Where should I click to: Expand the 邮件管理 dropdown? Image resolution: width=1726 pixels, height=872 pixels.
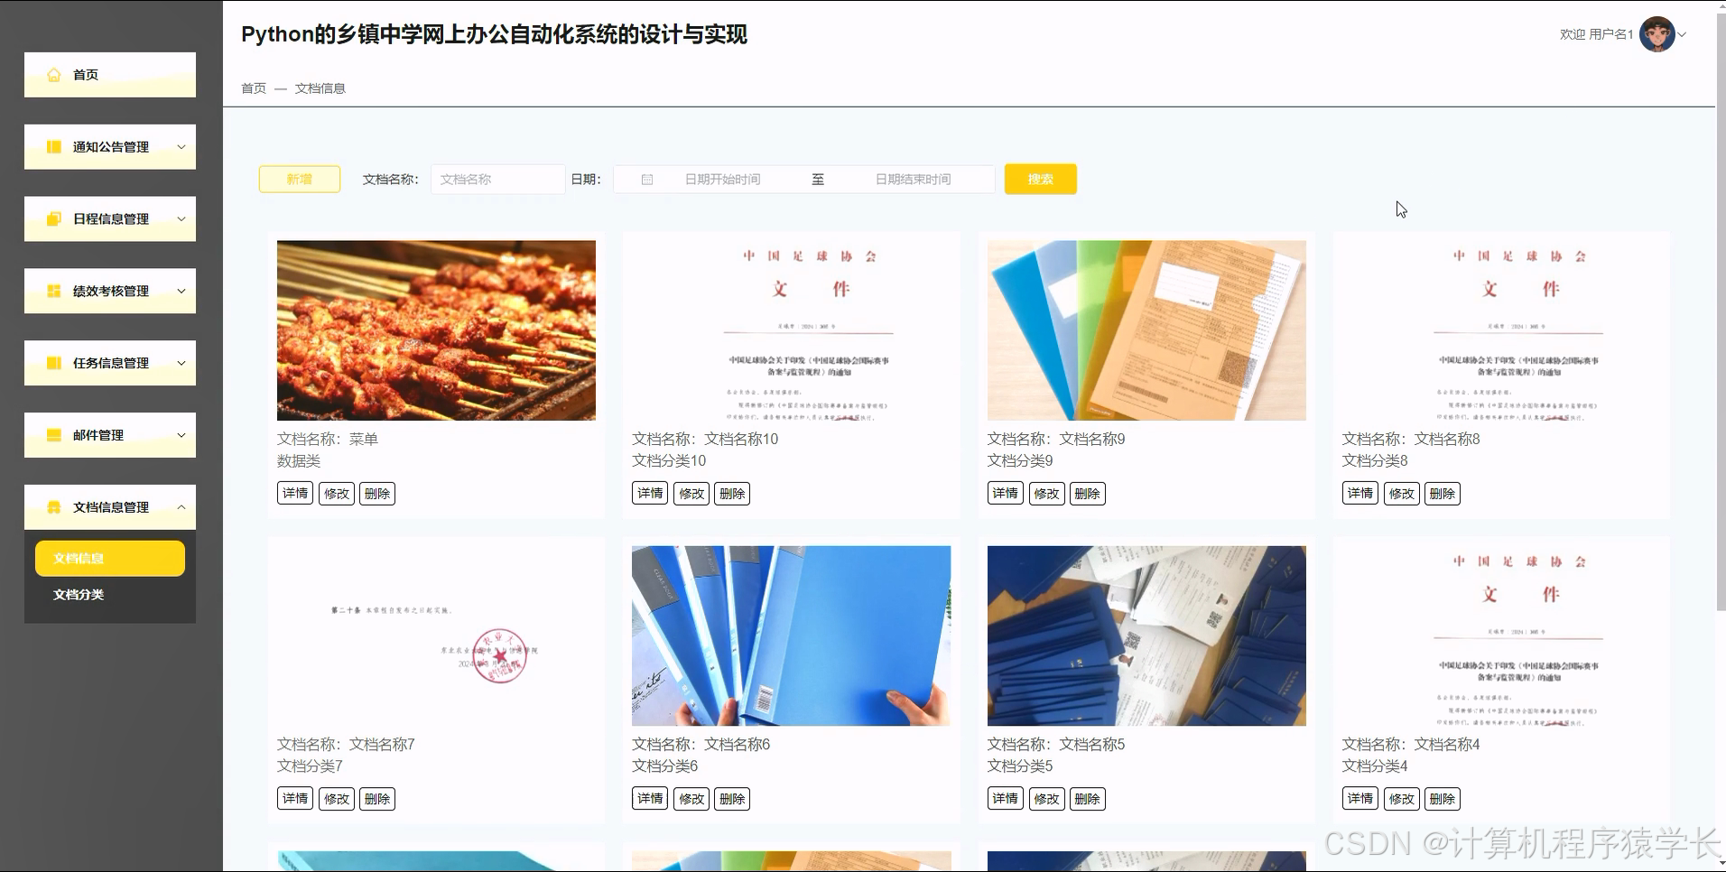coord(181,434)
